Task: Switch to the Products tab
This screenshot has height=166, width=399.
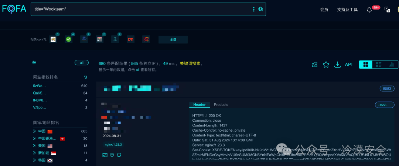Action: pyautogui.click(x=221, y=105)
